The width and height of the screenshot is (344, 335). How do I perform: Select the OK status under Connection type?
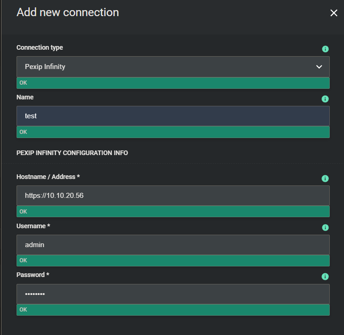tap(173, 83)
